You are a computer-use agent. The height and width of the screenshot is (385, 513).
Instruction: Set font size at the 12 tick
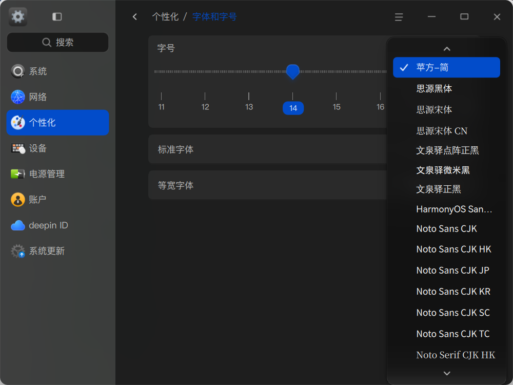click(x=205, y=102)
